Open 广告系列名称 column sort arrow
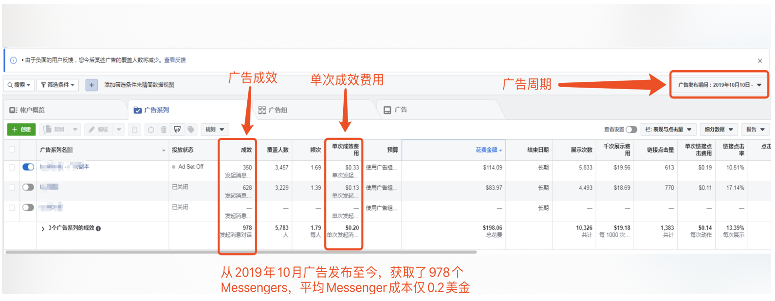The width and height of the screenshot is (775, 301). tap(164, 150)
